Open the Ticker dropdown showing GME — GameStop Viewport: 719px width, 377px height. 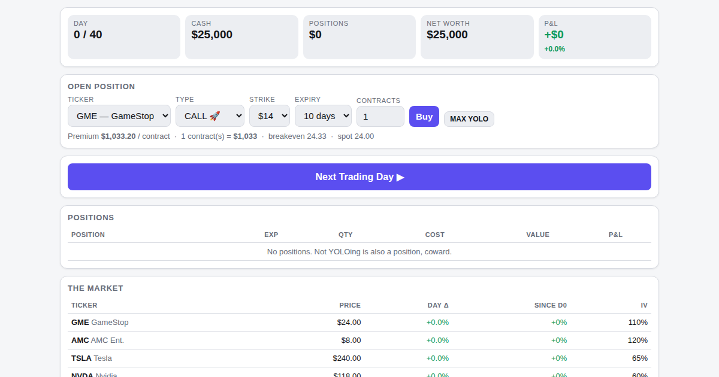(x=119, y=116)
